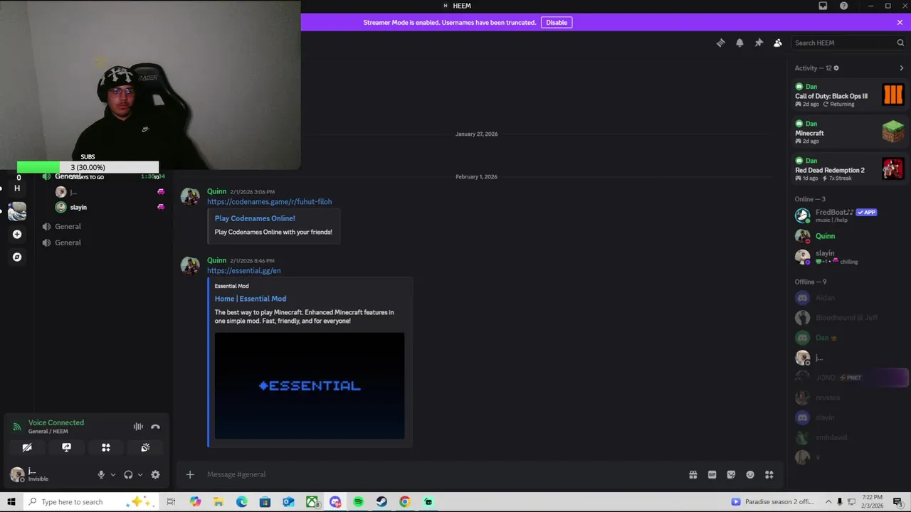Toggle the member list icon

(x=778, y=43)
